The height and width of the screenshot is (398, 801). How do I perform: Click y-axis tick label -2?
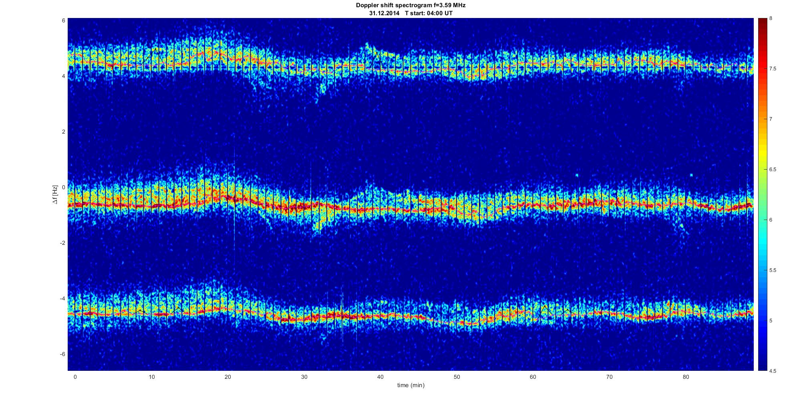click(62, 243)
